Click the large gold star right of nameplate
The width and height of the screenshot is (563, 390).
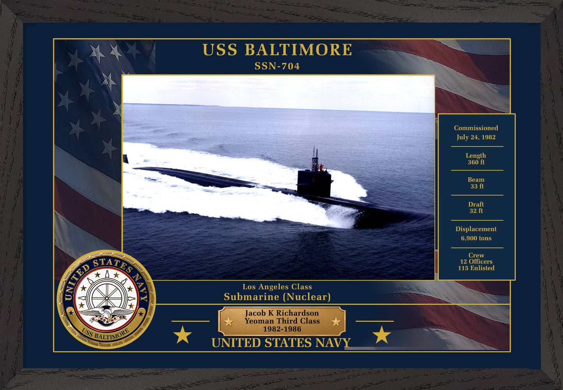click(381, 335)
